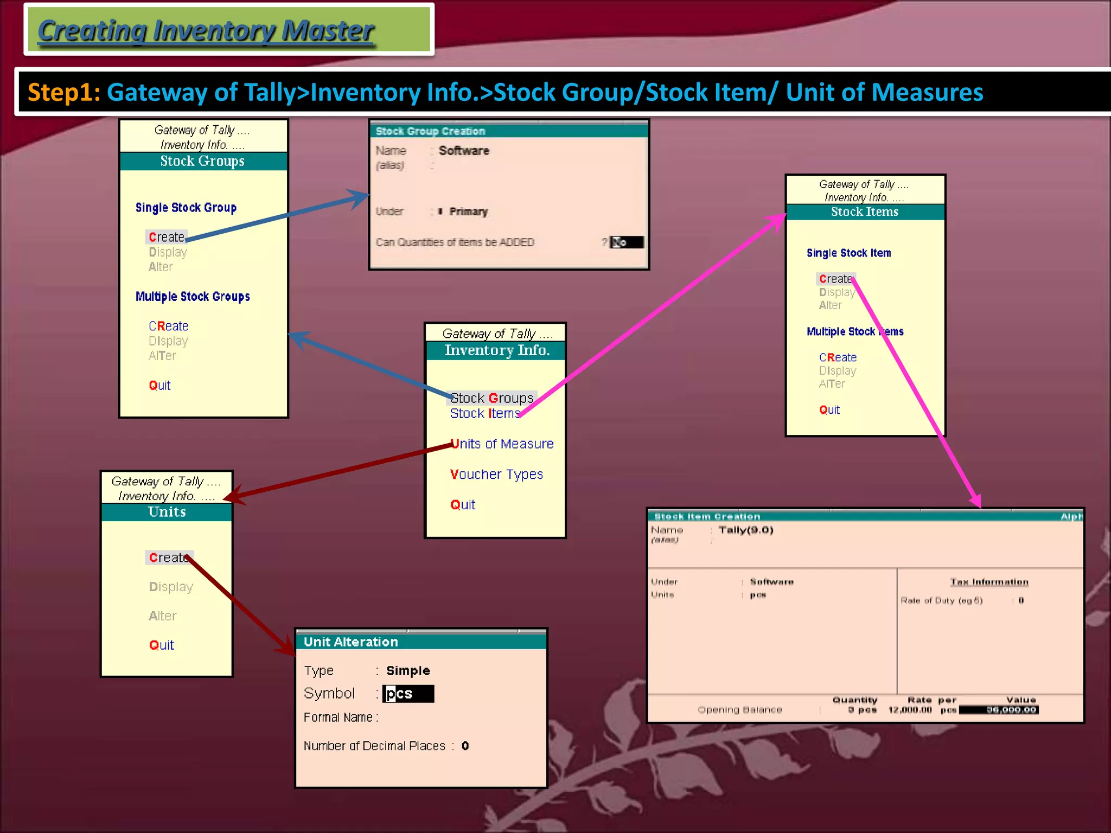This screenshot has width=1111, height=833.
Task: Click the Units field showing pcs
Action: coord(758,595)
